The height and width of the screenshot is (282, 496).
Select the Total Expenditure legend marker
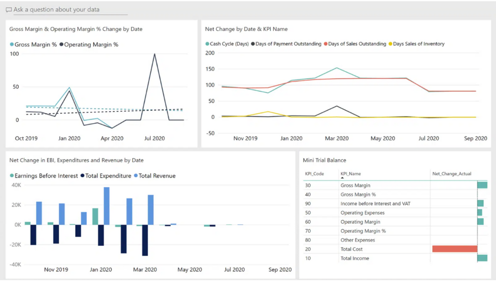coord(83,176)
